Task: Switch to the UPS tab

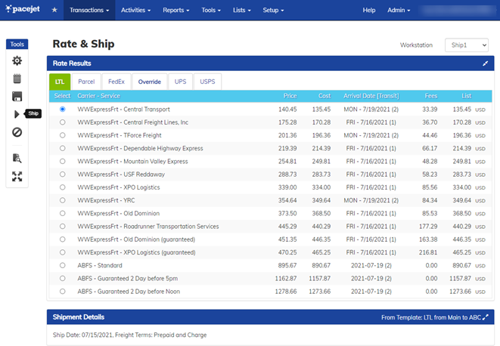Action: [x=181, y=82]
